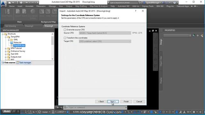Click the Save icon in quick access toolbar

click(x=17, y=3)
